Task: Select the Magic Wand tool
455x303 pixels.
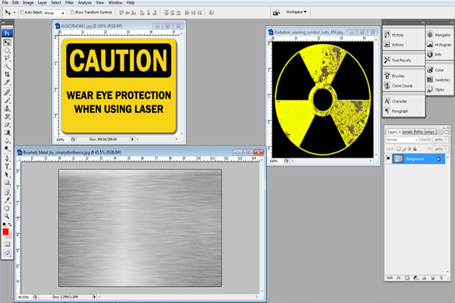Action: [x=7, y=67]
